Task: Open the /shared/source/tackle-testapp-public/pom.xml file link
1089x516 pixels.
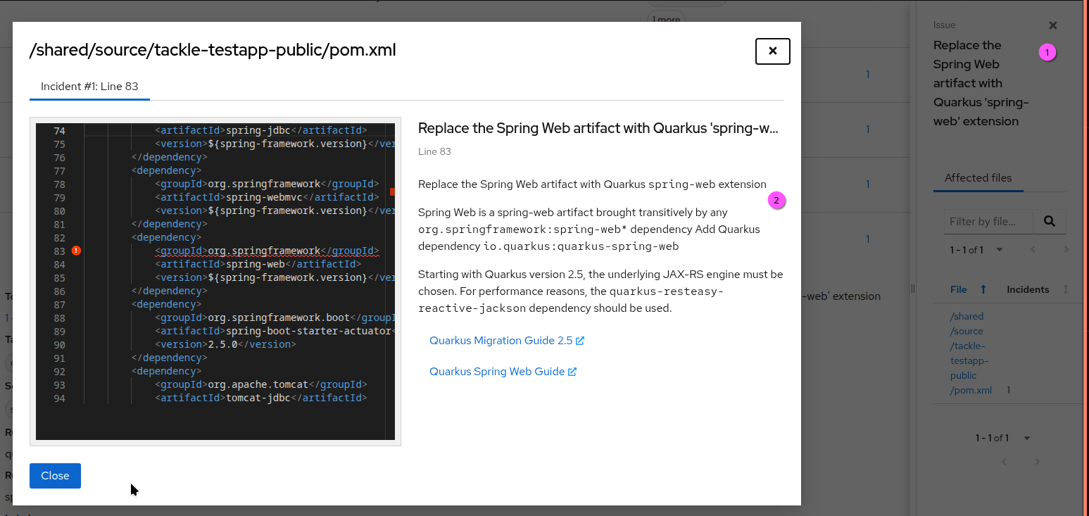Action: pyautogui.click(x=971, y=353)
